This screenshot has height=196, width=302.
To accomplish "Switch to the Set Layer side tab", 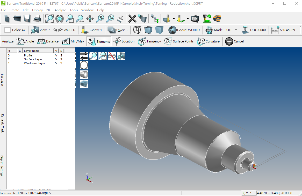I will coord(2,80).
